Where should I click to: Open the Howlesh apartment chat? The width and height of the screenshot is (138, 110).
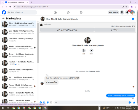click(x=18, y=63)
